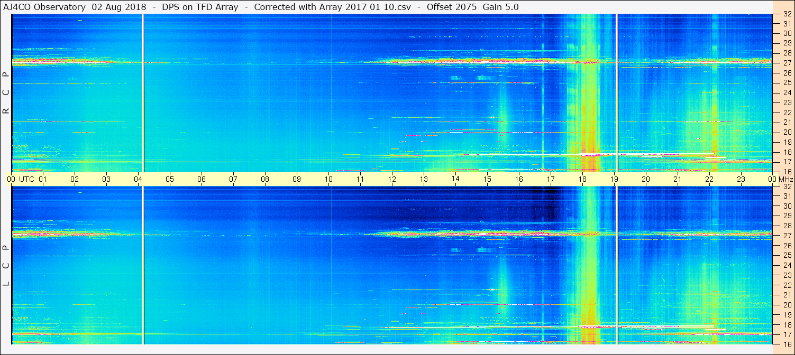Click the 29 MHz label on LCP scale
795x355 pixels.
pos(787,216)
